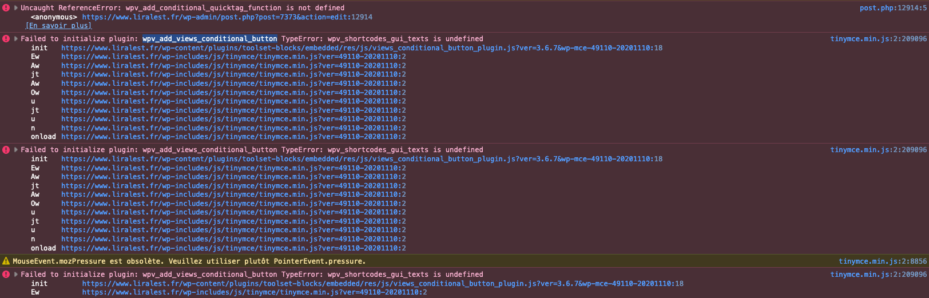Click the yellow warning icon for MouseEvent.mozPressure
Image resolution: width=929 pixels, height=298 pixels.
[x=6, y=261]
